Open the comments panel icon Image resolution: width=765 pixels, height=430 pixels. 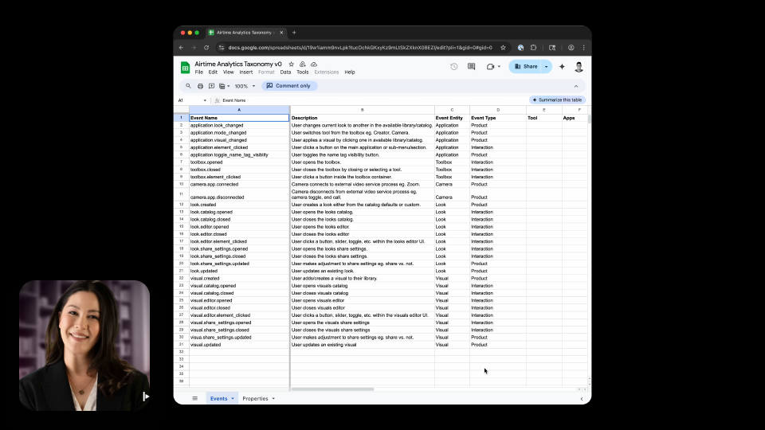click(x=470, y=67)
